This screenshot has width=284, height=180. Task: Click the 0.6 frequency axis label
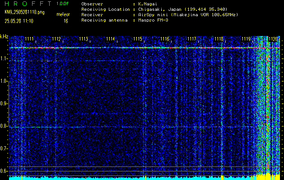[4, 171]
